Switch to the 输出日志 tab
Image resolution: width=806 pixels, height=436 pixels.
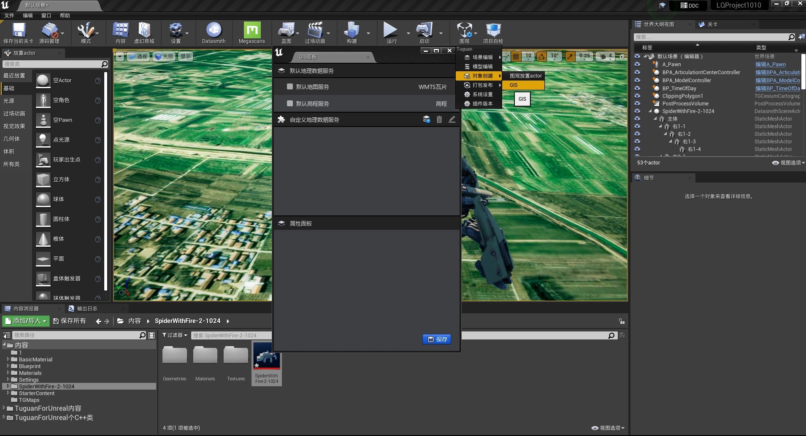tap(87, 309)
